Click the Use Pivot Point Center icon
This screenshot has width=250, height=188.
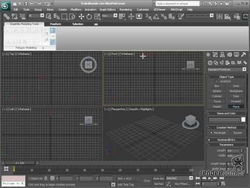[x=122, y=17]
